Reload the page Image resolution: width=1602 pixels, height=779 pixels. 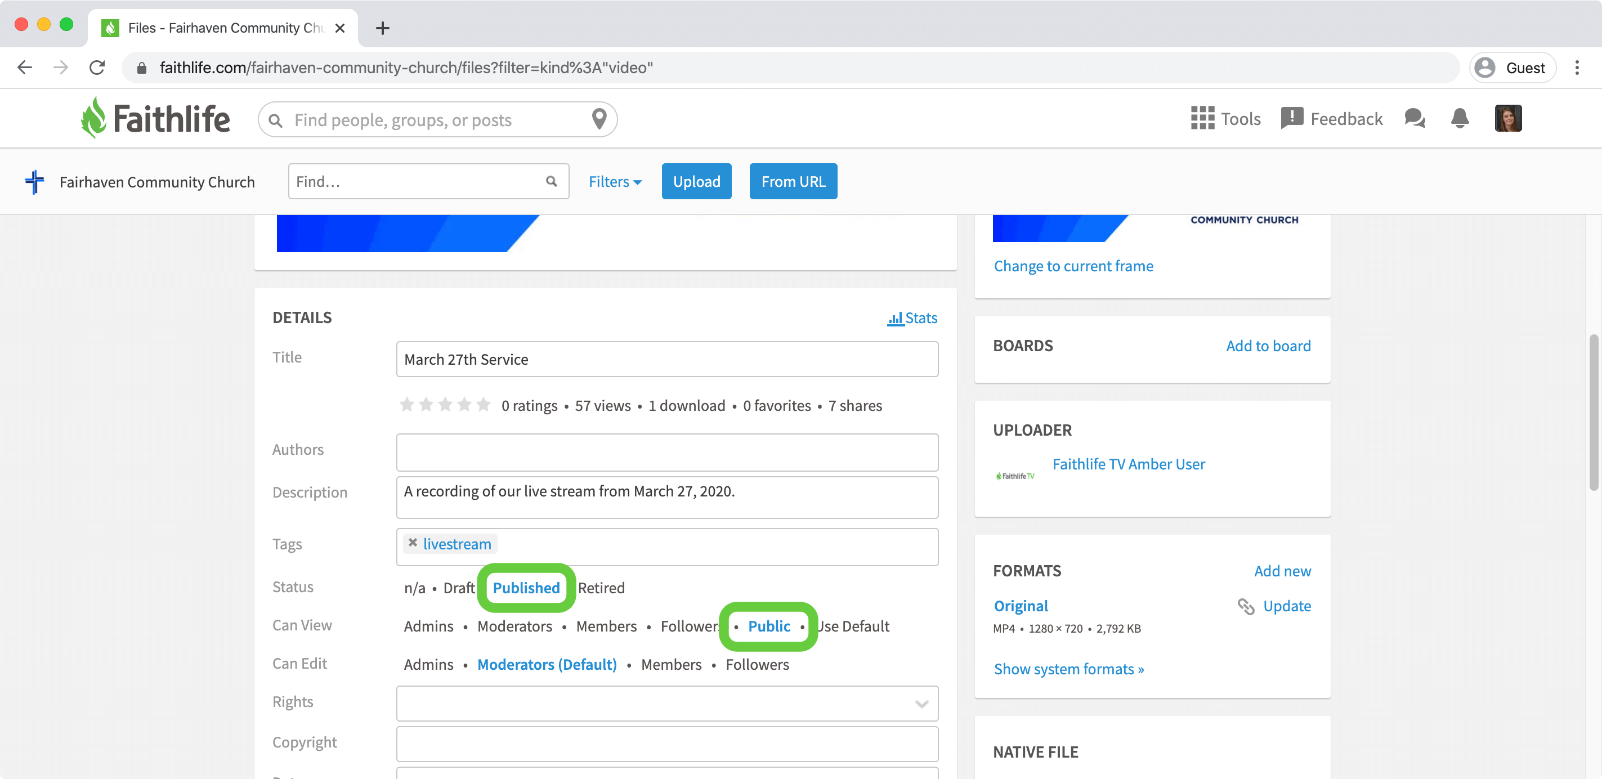click(97, 67)
